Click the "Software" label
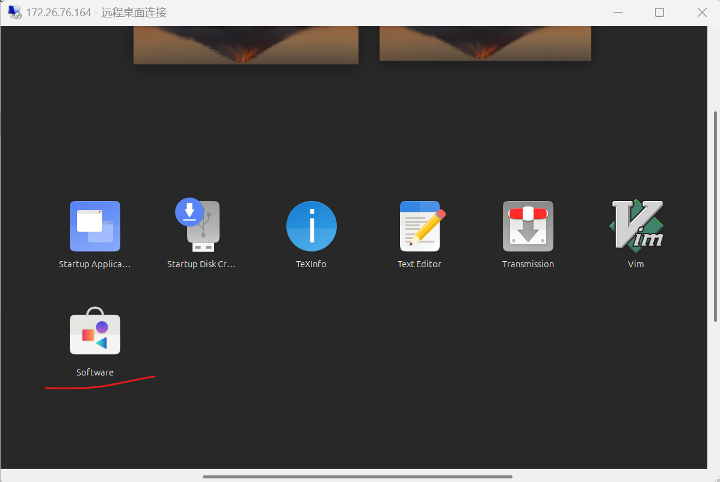The height and width of the screenshot is (482, 720). [x=94, y=372]
